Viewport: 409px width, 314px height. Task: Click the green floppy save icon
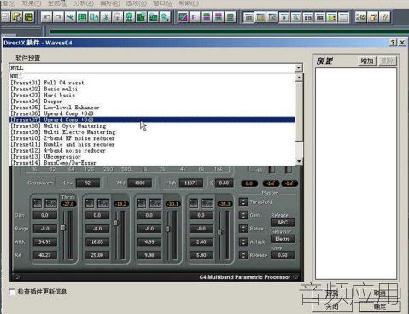coord(28,17)
